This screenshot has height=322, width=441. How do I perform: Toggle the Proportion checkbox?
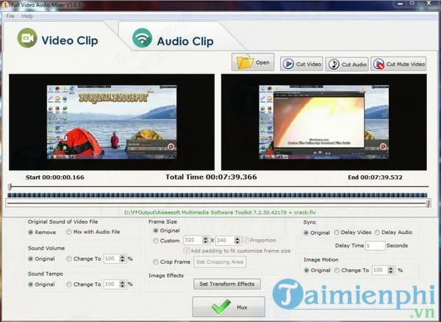245,240
